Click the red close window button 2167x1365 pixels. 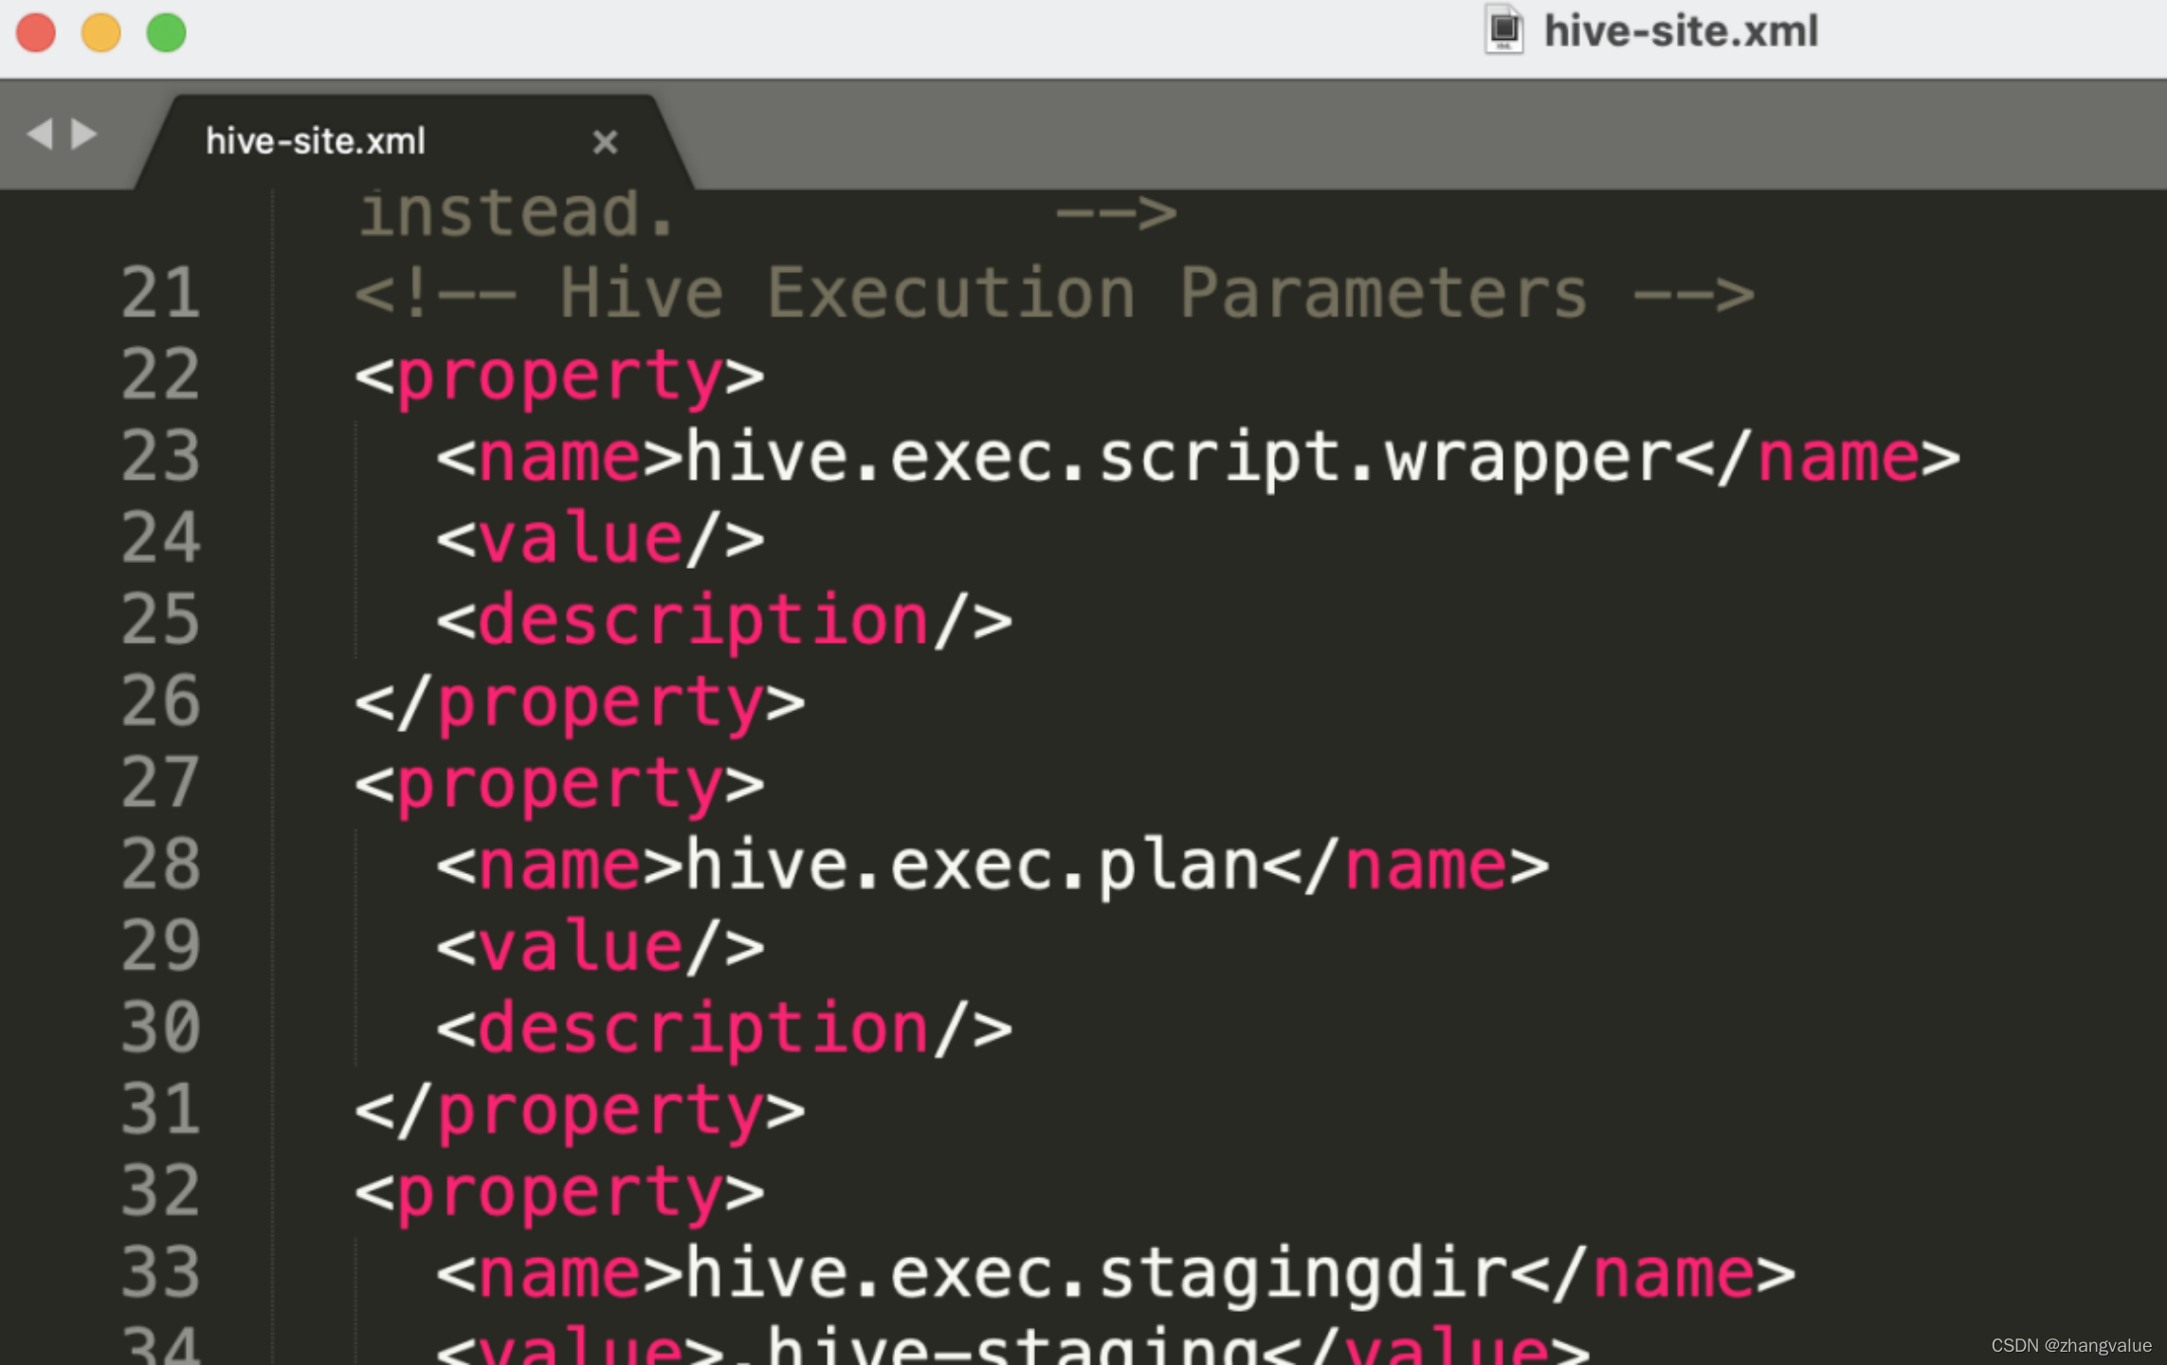(x=36, y=33)
